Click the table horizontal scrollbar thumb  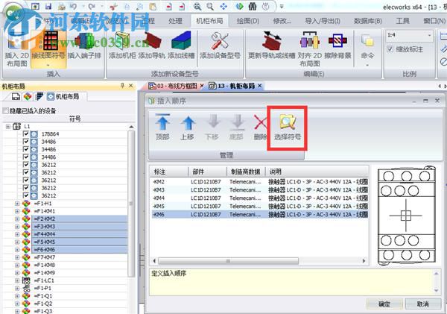tap(229, 261)
